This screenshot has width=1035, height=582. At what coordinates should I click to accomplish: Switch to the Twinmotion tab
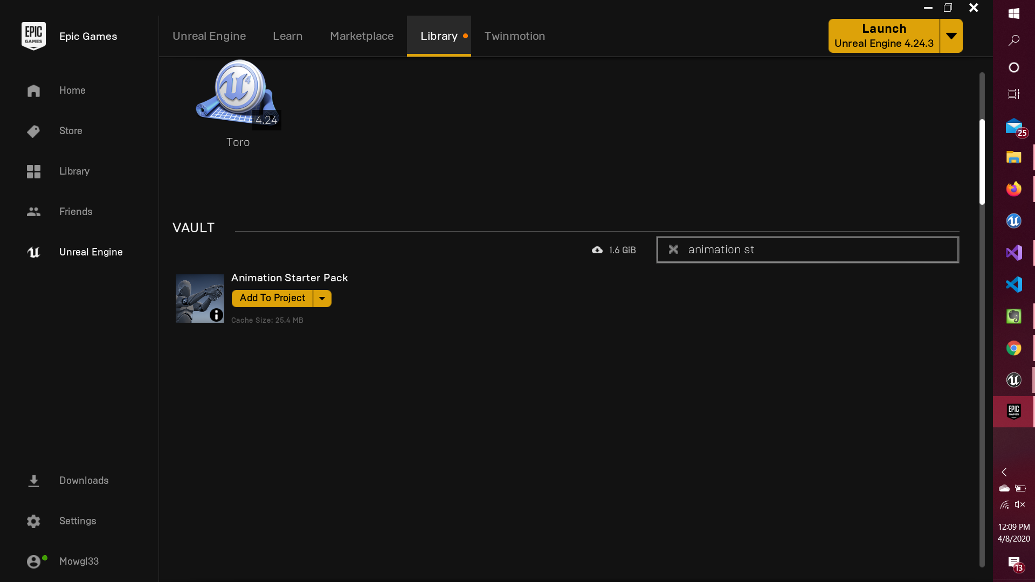pyautogui.click(x=514, y=36)
